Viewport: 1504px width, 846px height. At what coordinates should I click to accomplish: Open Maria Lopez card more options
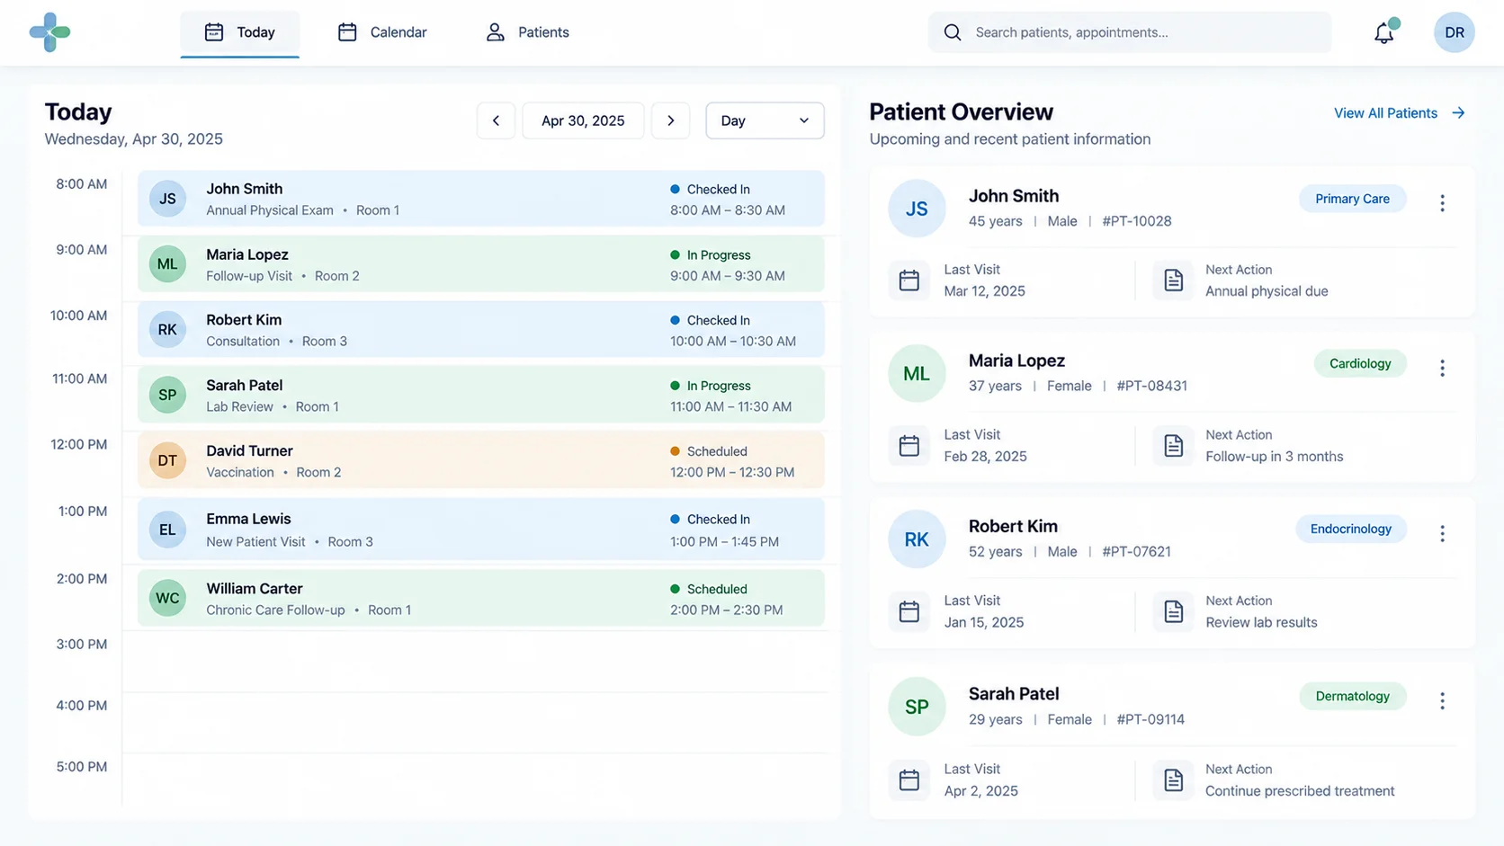[1442, 368]
